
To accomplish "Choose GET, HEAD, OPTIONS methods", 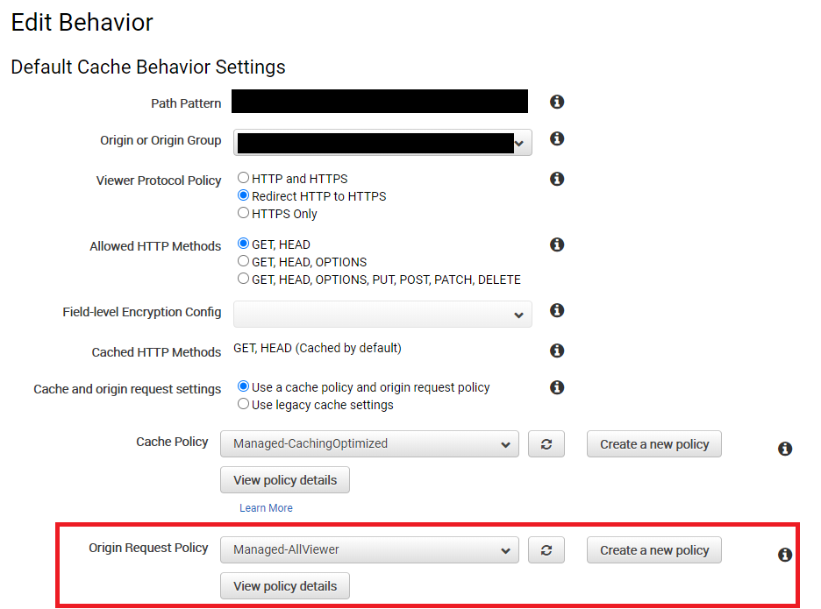I will [x=243, y=261].
